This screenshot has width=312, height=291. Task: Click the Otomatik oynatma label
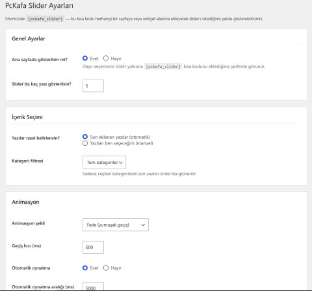pyautogui.click(x=31, y=268)
